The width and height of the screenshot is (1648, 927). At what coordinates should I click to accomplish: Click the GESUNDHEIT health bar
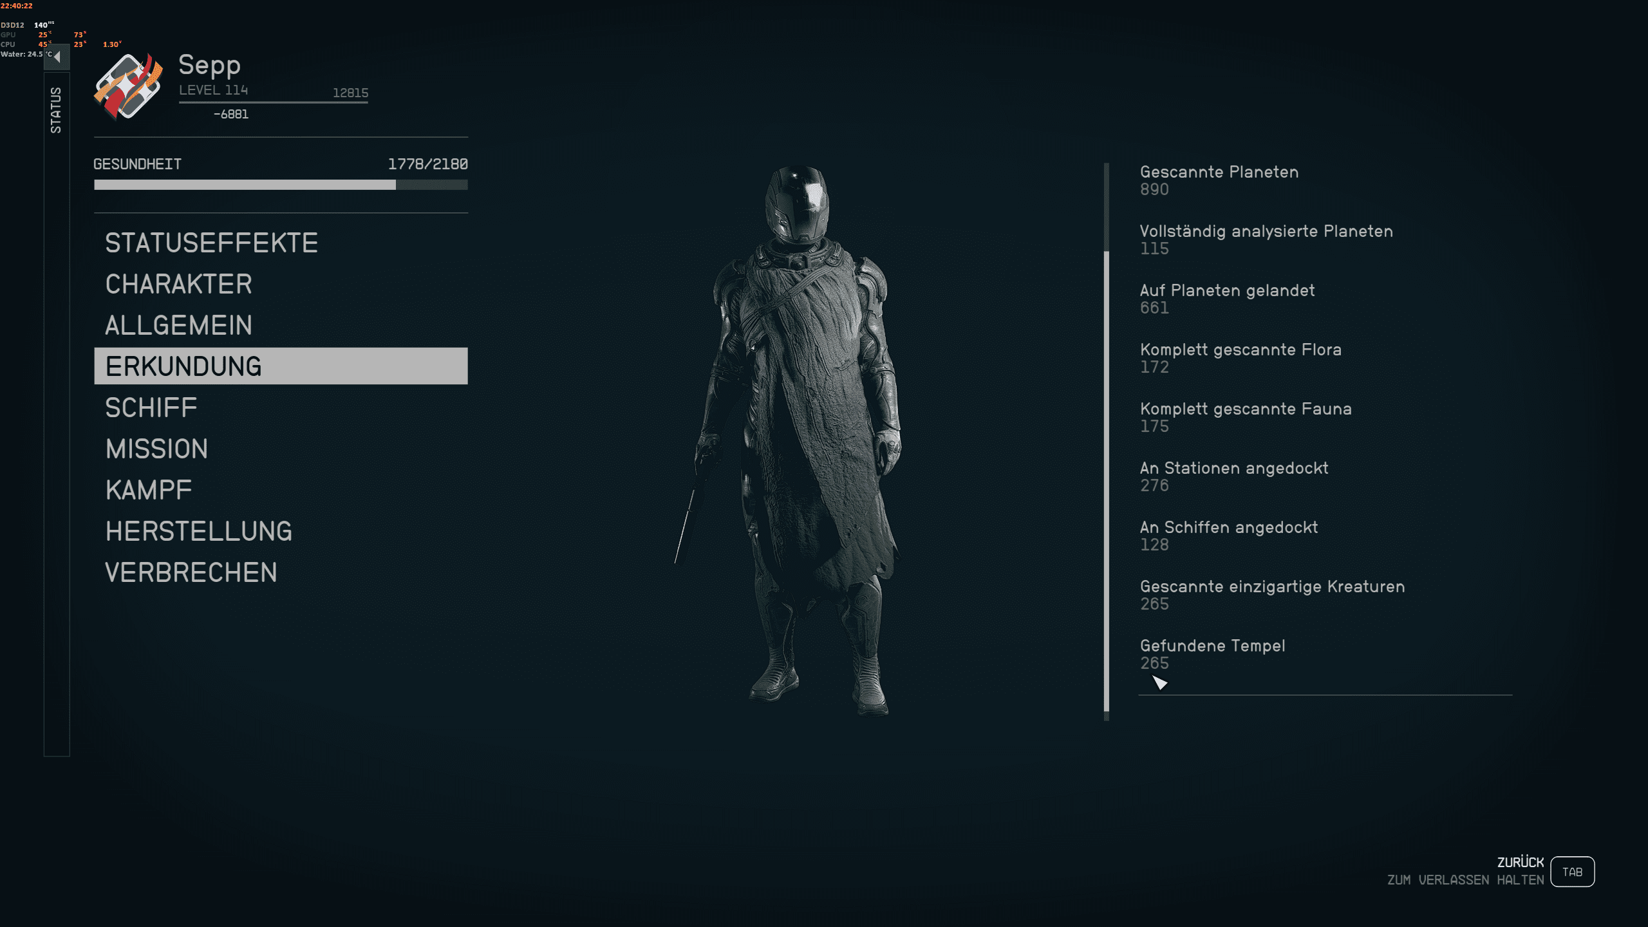(281, 185)
